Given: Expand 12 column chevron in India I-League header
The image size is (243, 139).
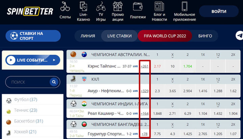Looking at the screenshot, I should pyautogui.click(x=218, y=107).
